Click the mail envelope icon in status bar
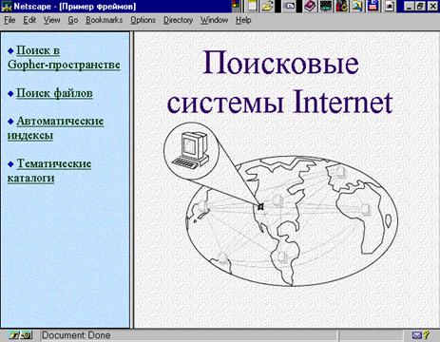This screenshot has width=440, height=342. click(416, 335)
